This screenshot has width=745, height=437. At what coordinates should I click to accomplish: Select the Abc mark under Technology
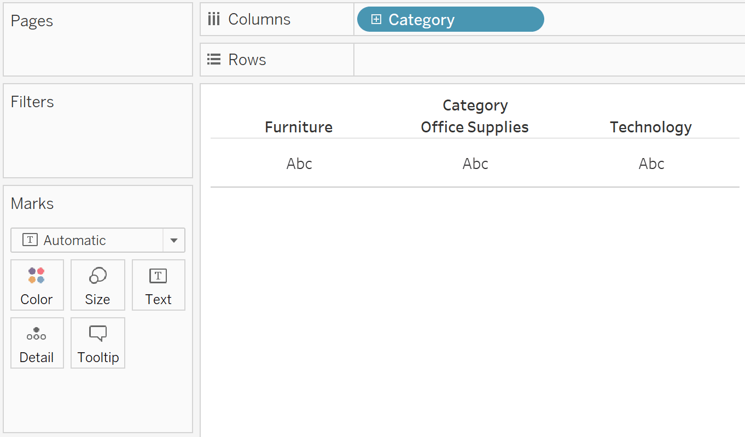[x=651, y=164]
